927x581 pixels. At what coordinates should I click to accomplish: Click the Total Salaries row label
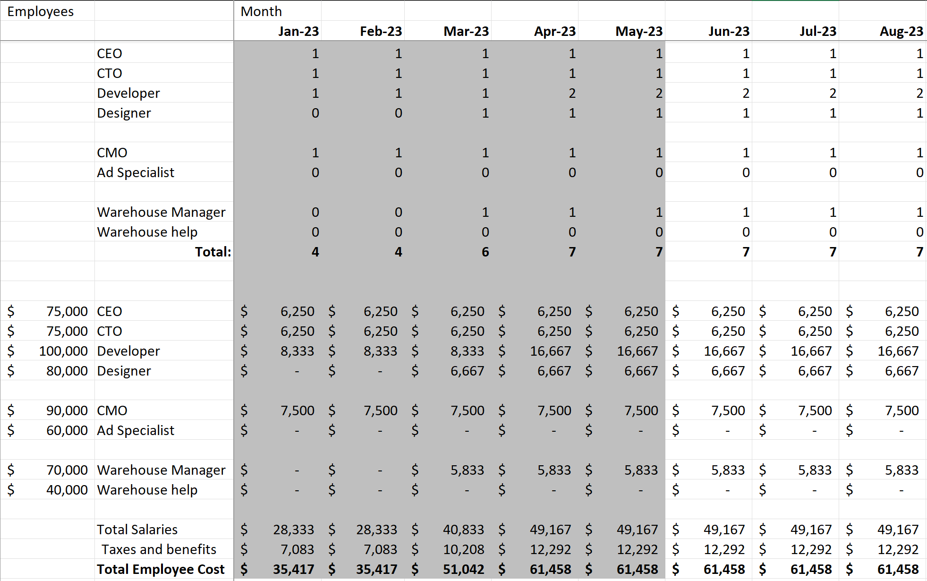(x=164, y=529)
